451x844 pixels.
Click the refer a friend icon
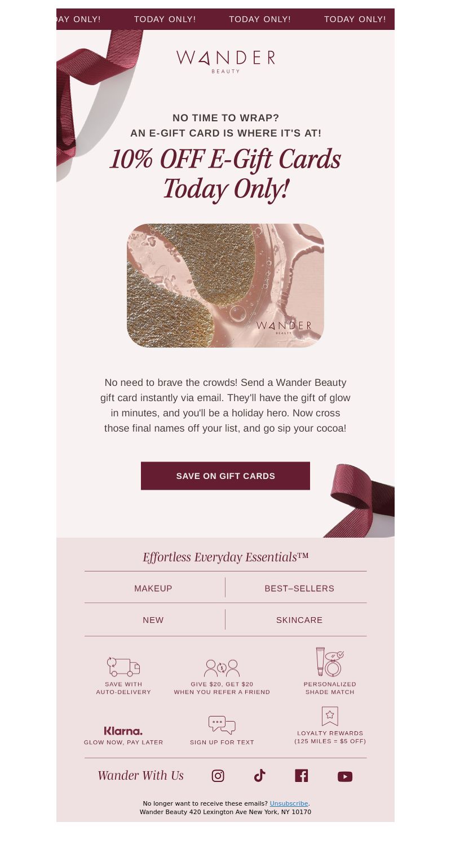222,668
